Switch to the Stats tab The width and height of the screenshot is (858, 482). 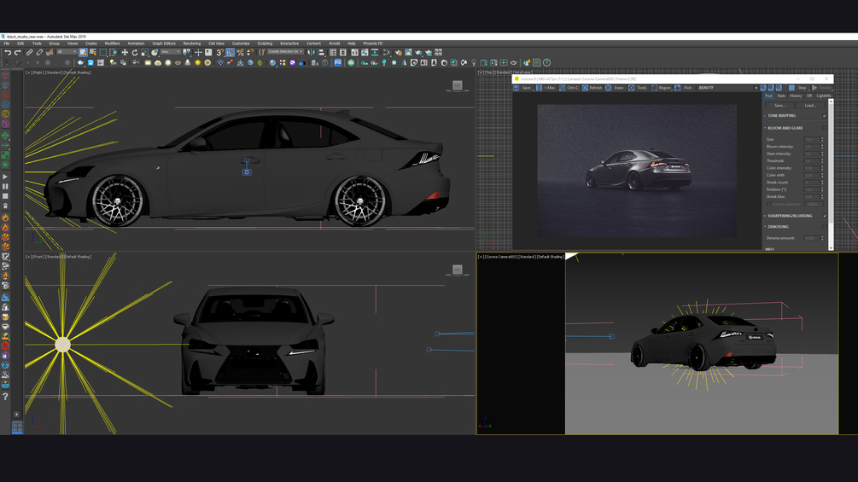coord(781,96)
